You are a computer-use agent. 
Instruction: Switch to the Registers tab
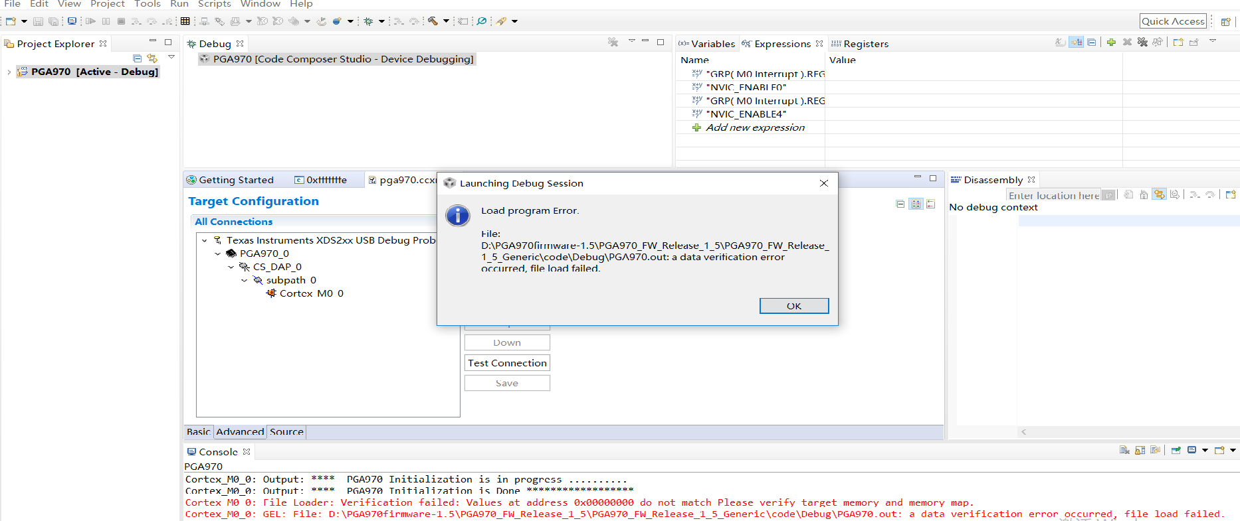[x=860, y=44]
